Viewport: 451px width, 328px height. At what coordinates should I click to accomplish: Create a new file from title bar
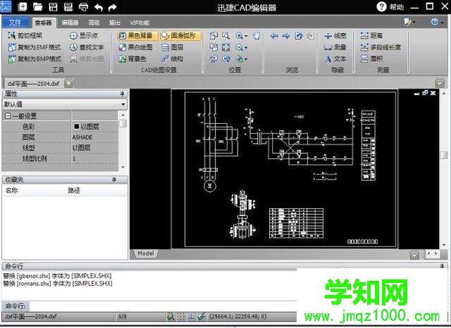[23, 6]
